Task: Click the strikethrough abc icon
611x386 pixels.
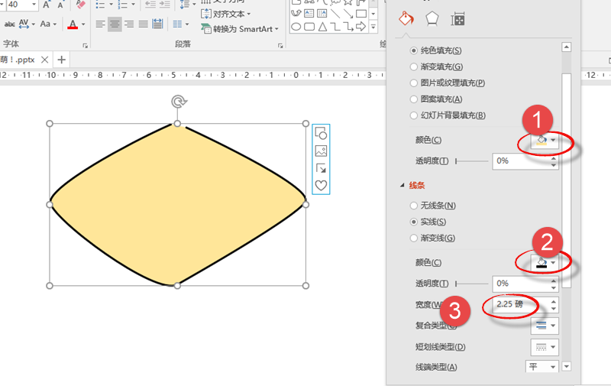Action: [9, 24]
